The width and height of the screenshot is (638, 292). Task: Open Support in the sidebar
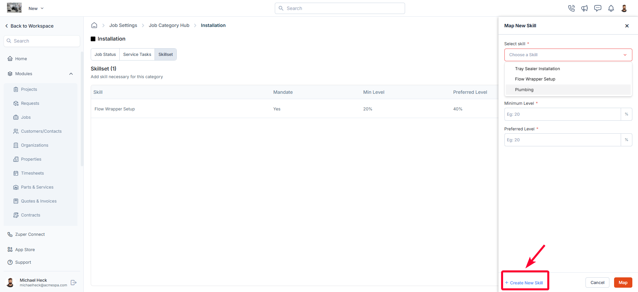tap(19, 262)
